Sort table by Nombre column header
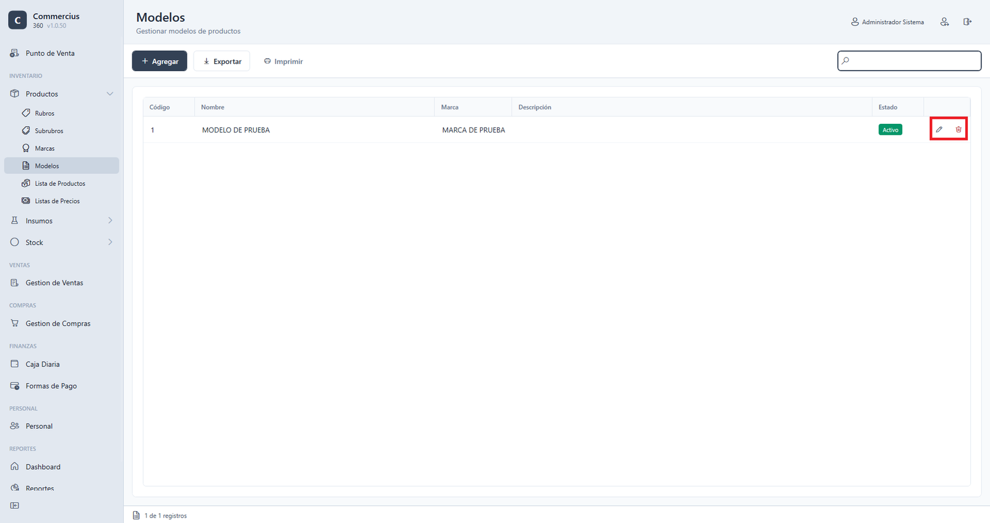Image resolution: width=990 pixels, height=523 pixels. click(x=212, y=107)
